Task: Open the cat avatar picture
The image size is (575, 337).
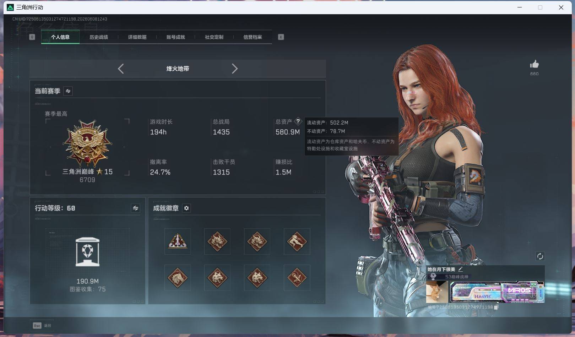Action: pos(437,292)
